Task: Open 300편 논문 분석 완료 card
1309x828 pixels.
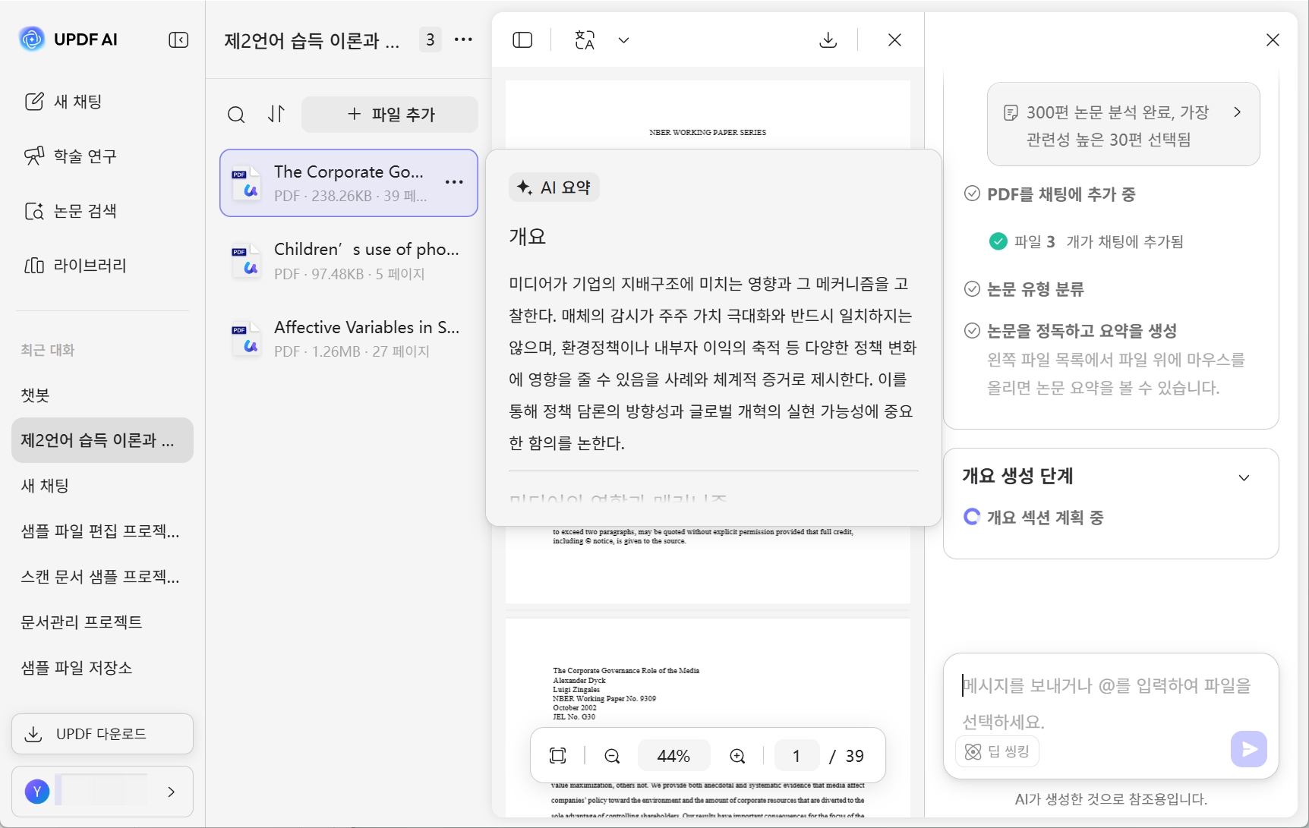Action: 1123,124
